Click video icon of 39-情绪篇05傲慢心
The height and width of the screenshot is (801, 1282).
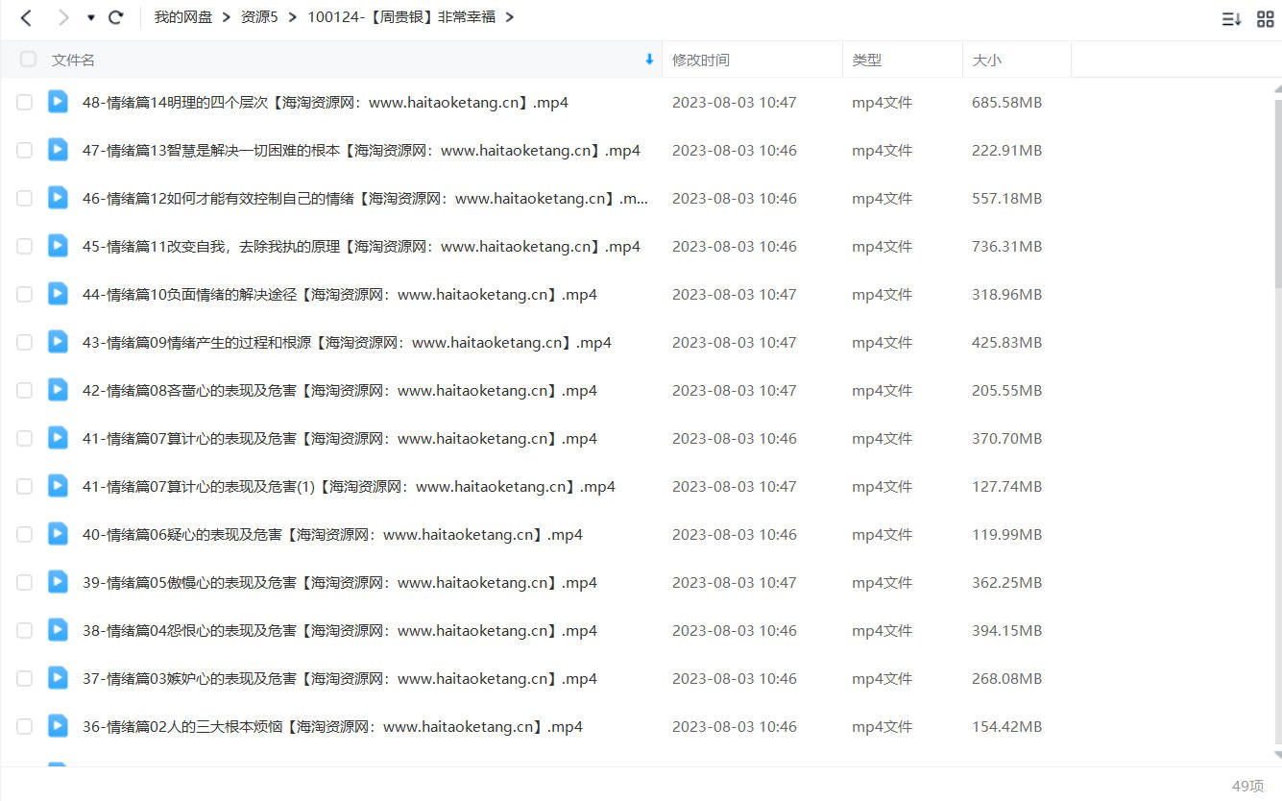click(59, 581)
